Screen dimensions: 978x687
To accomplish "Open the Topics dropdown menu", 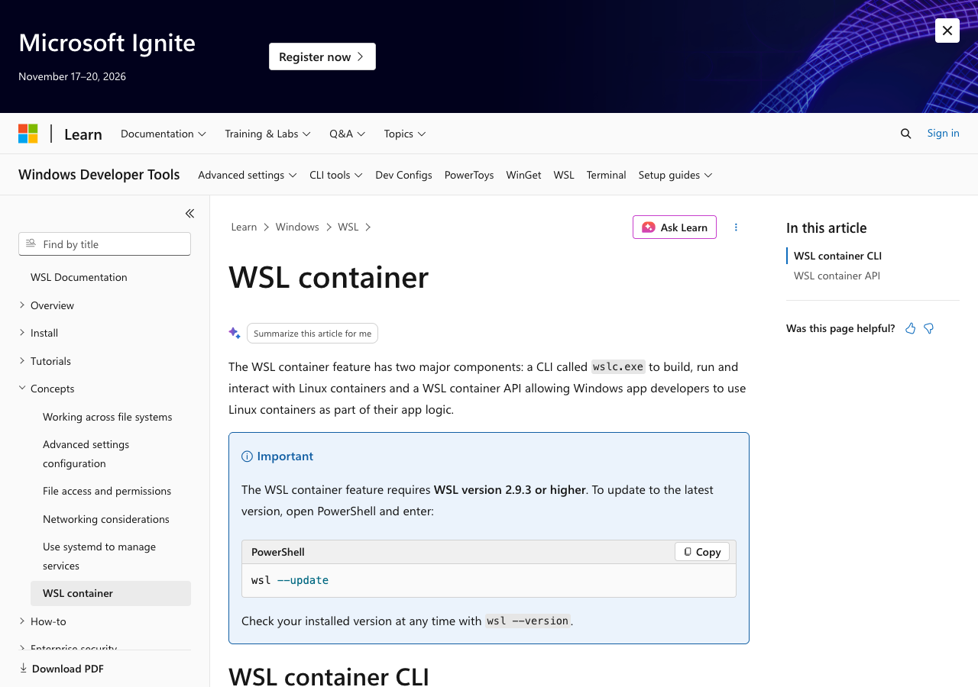I will [x=405, y=134].
